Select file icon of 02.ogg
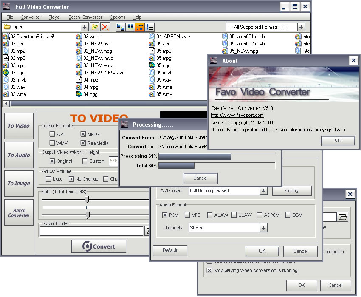The width and height of the screenshot is (361, 297). coord(6,72)
